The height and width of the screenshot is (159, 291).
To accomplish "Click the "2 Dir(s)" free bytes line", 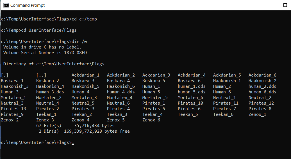I will coord(83,131).
